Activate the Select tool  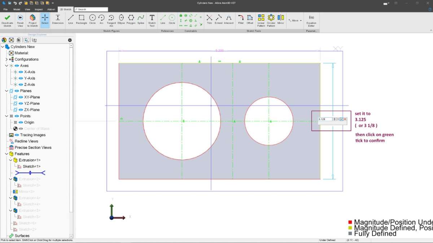click(x=45, y=21)
